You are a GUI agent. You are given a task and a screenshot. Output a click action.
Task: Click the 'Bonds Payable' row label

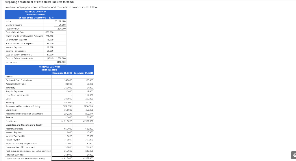(13, 140)
